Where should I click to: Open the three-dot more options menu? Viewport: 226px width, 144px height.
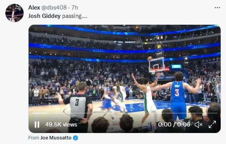(x=217, y=8)
